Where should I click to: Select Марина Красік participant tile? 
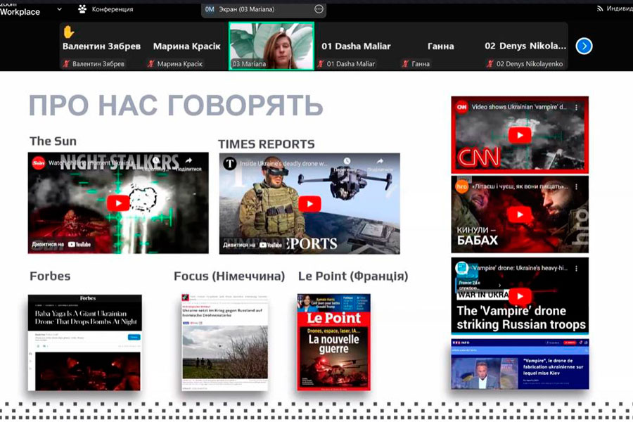pos(186,46)
